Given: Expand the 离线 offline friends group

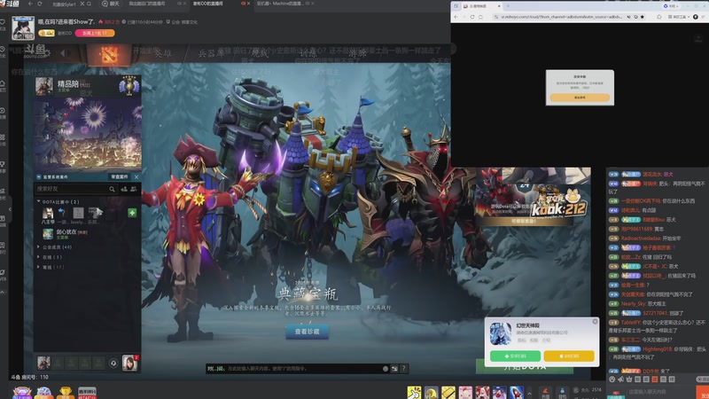Looking at the screenshot, I should [51, 267].
